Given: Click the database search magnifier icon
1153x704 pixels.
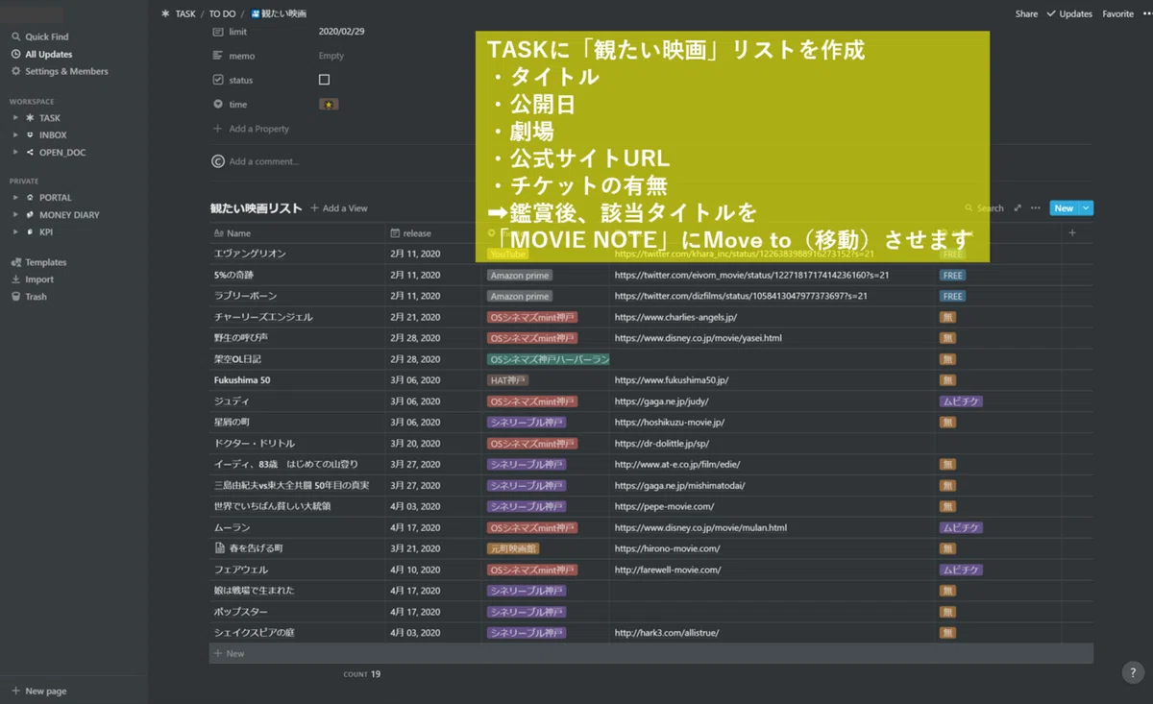Looking at the screenshot, I should [x=969, y=208].
